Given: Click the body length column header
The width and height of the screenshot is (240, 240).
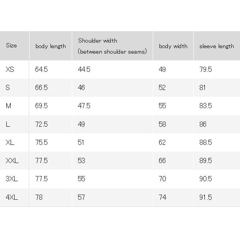Looking at the screenshot, I should click(x=51, y=46).
